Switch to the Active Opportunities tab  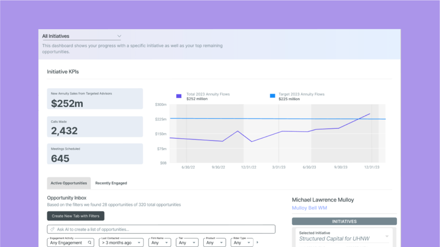pyautogui.click(x=69, y=183)
